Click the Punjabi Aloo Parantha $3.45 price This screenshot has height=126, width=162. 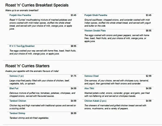[73, 15]
